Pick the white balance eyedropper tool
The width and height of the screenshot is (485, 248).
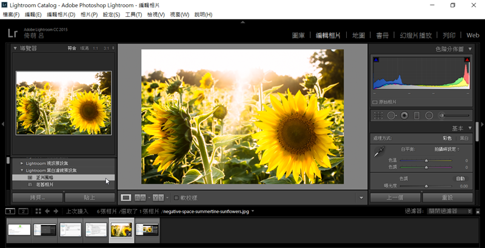tap(378, 152)
